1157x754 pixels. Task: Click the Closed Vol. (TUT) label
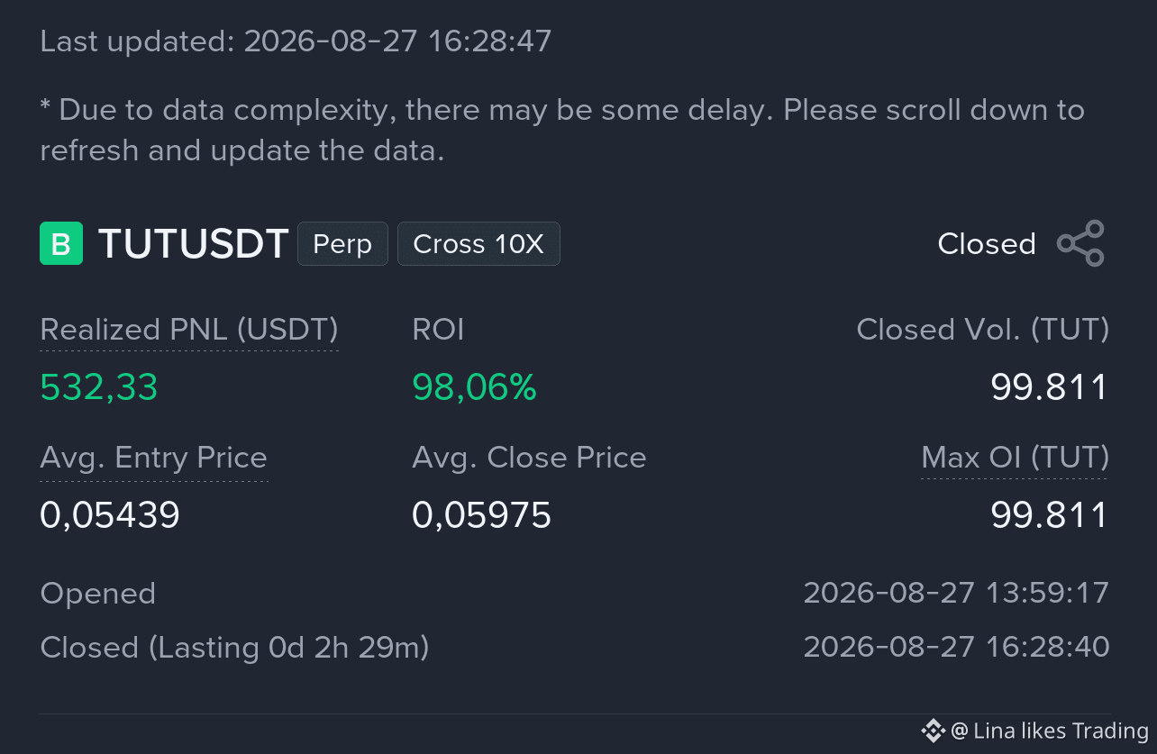[x=982, y=330]
